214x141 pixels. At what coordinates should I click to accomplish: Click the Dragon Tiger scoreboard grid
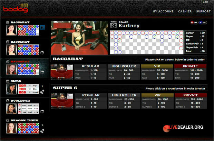click(28, 128)
